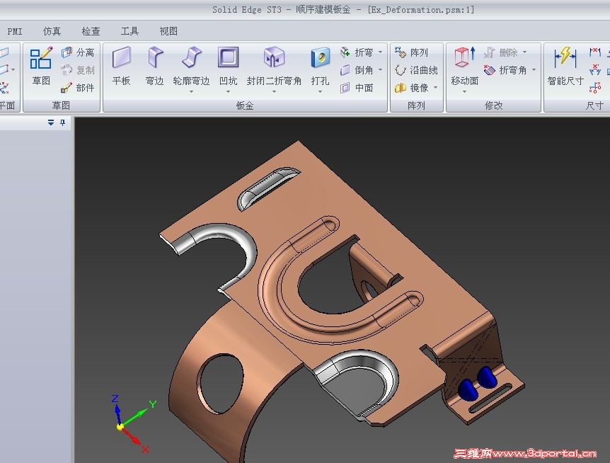Click the 阵列 pattern command

click(x=411, y=52)
